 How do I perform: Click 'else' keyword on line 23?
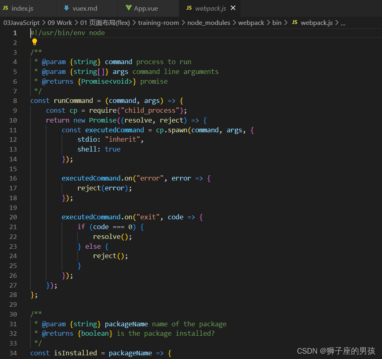click(93, 246)
